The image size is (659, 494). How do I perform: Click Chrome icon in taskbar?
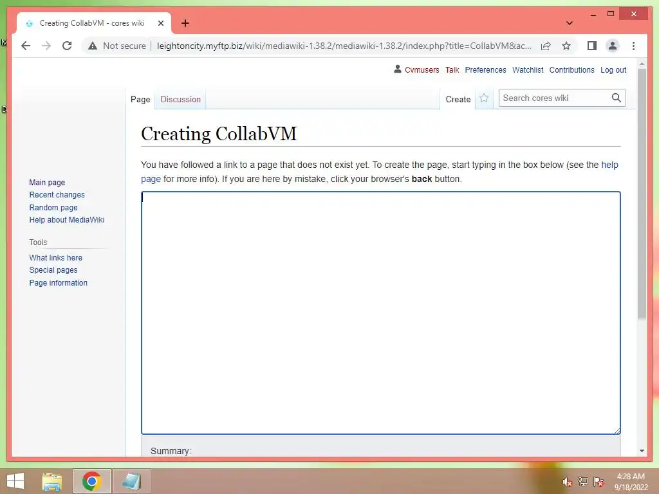point(91,481)
